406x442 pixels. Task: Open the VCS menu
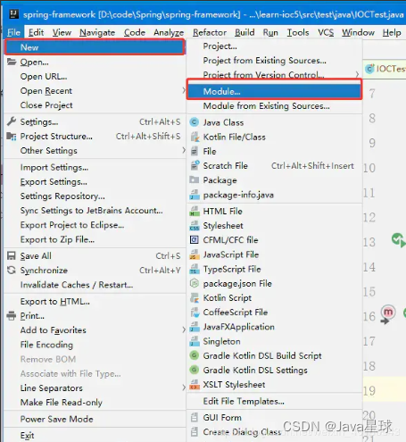pos(326,32)
